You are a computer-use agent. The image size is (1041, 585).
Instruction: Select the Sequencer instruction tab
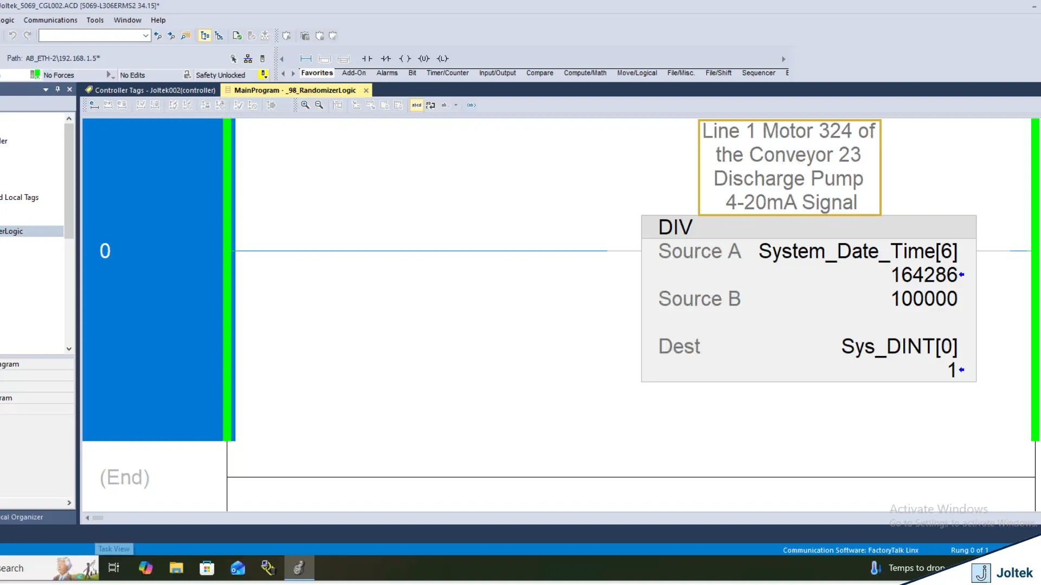(759, 73)
